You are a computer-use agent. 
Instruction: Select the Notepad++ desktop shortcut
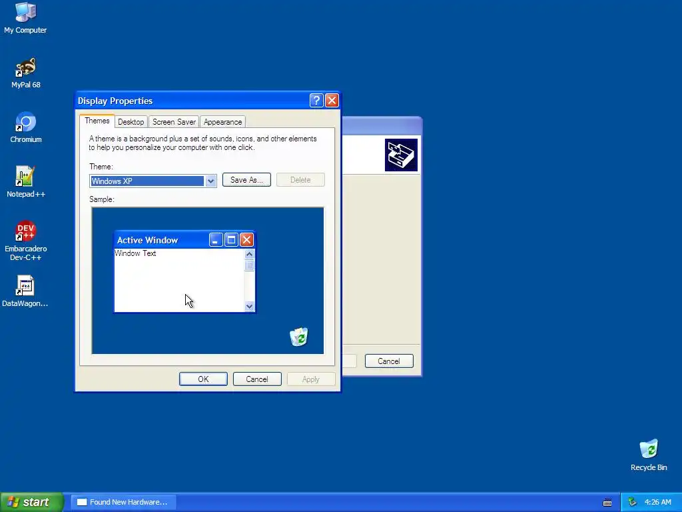(26, 182)
